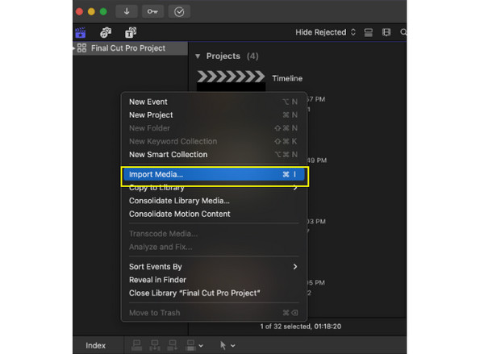Screen dimensions: 484x354
Task: Click the insert clip edit icon
Action: click(x=155, y=345)
